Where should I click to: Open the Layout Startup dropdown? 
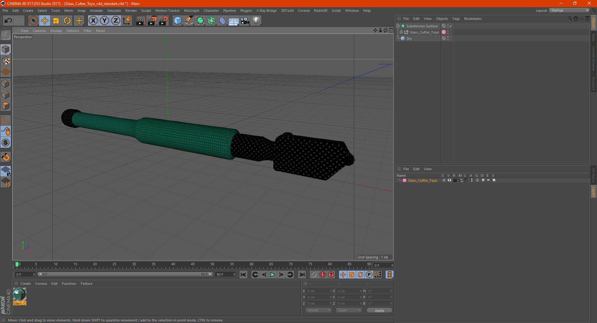[x=569, y=10]
